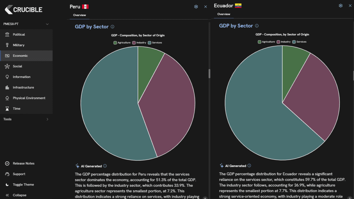This screenshot has width=354, height=199.
Task: Toggle Agriculture legend in Peru chart
Action: [x=122, y=43]
